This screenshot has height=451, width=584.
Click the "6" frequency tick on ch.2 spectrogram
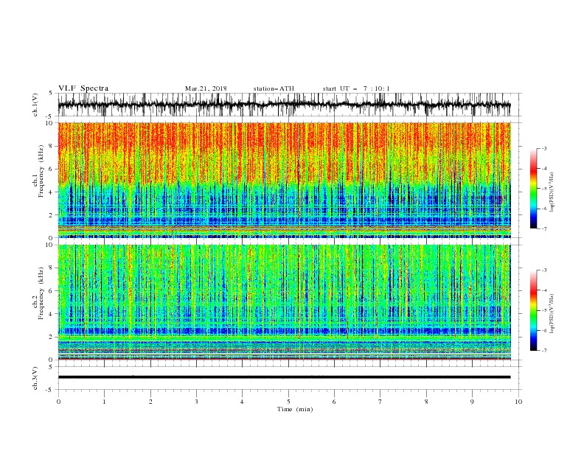click(52, 291)
